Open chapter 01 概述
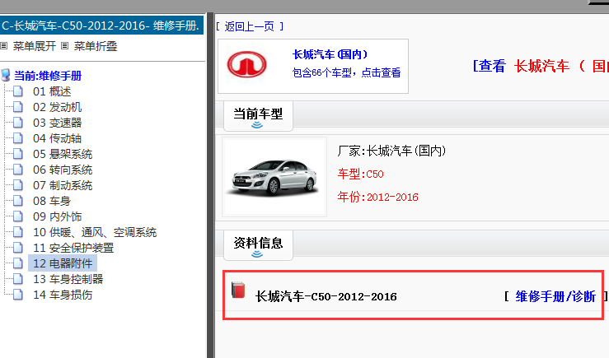 pyautogui.click(x=52, y=91)
